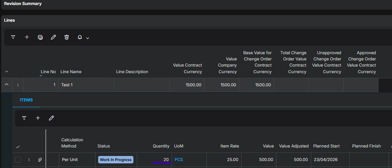
Task: Click the Items edit pencil icon
Action: [51, 118]
